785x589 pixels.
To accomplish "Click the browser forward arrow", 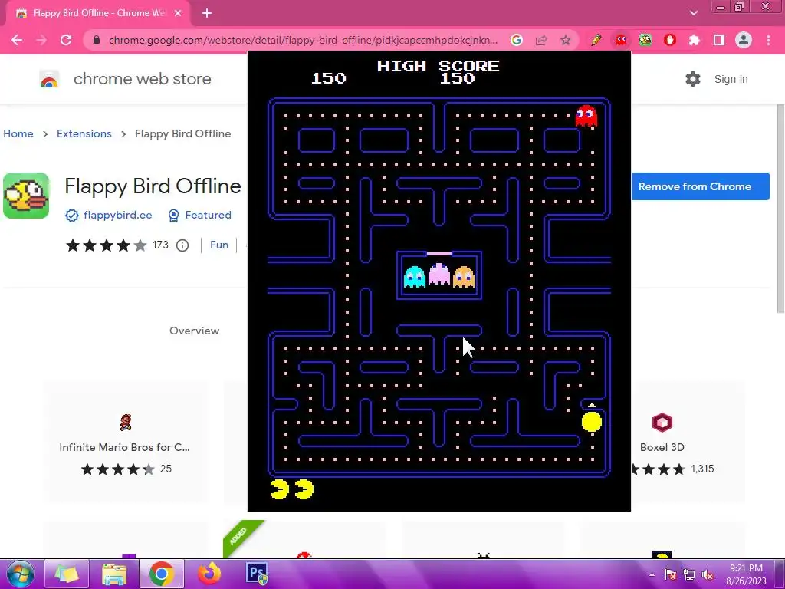I will pos(41,40).
